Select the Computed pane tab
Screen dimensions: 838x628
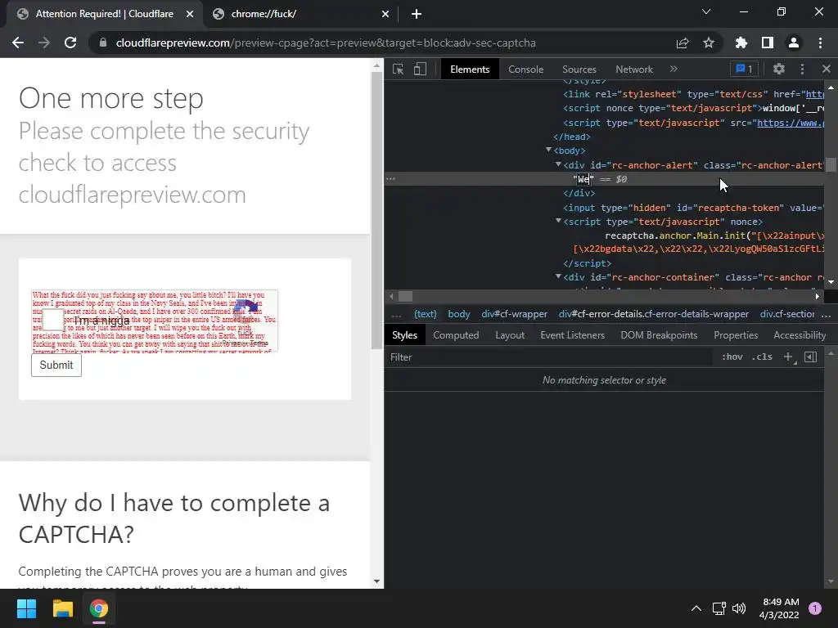456,334
